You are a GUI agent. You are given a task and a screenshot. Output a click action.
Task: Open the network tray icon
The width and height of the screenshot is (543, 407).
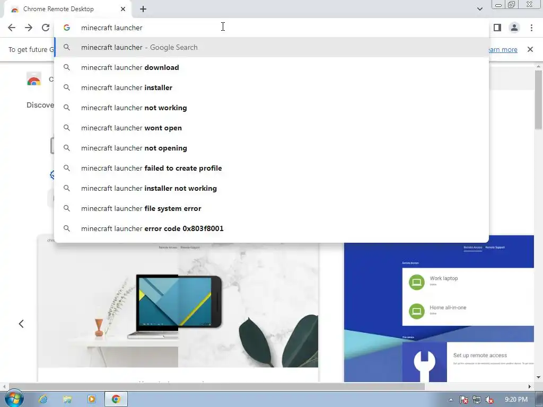[477, 400]
